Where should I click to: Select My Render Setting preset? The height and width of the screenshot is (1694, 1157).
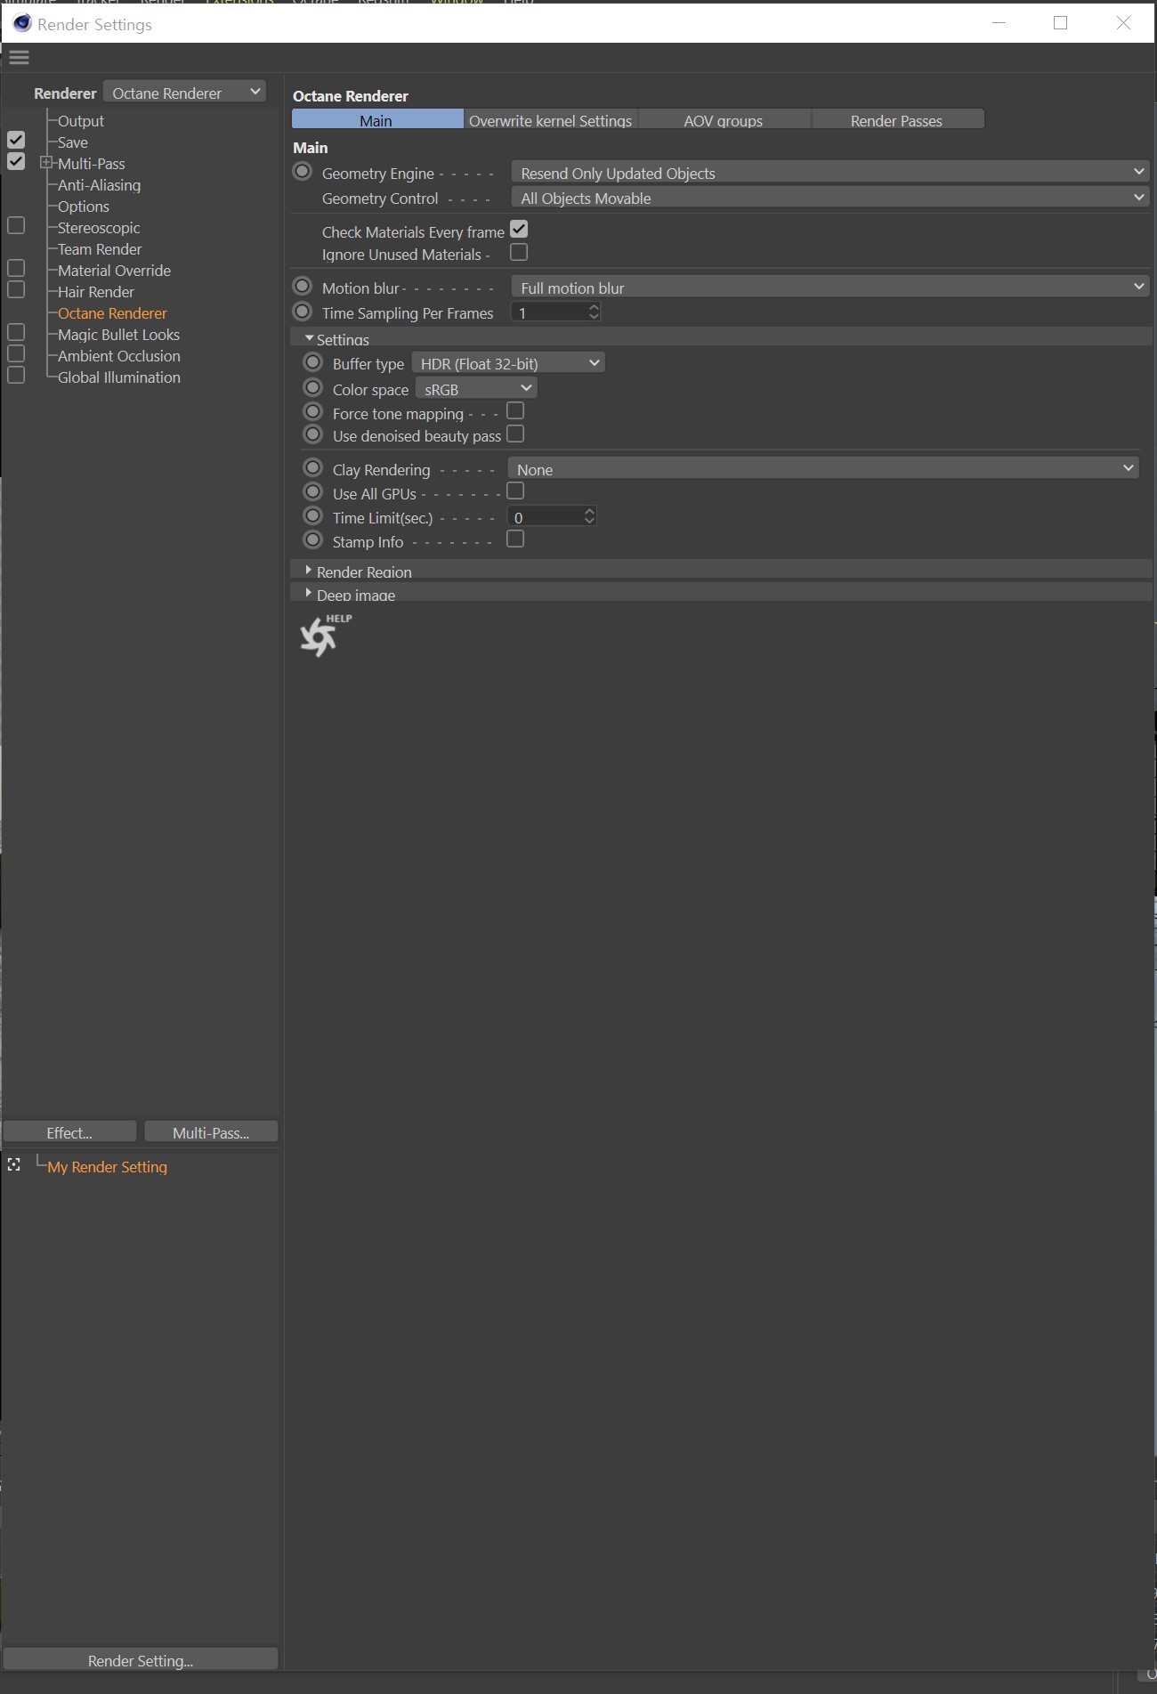point(107,1167)
